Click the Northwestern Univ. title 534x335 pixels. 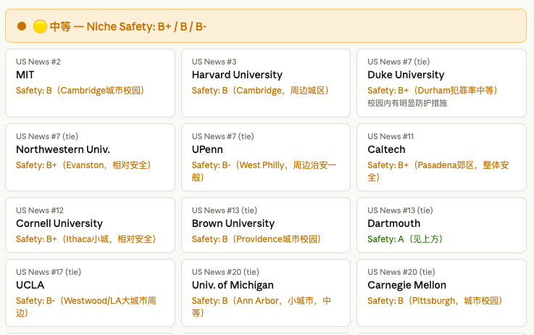(x=63, y=149)
